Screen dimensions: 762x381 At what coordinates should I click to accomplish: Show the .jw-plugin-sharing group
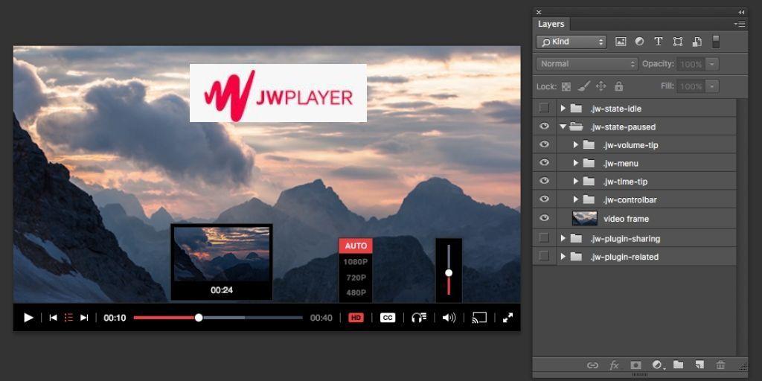[544, 237]
